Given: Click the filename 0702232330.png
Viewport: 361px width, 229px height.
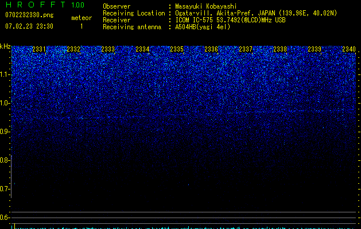Looking at the screenshot, I should point(29,15).
